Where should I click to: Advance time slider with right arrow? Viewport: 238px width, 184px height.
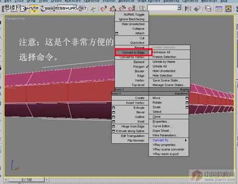click(x=47, y=180)
